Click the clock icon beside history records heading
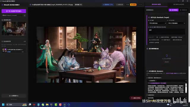Image resolution: width=190 pixels, height=107 pixels. pyautogui.click(x=2, y=41)
